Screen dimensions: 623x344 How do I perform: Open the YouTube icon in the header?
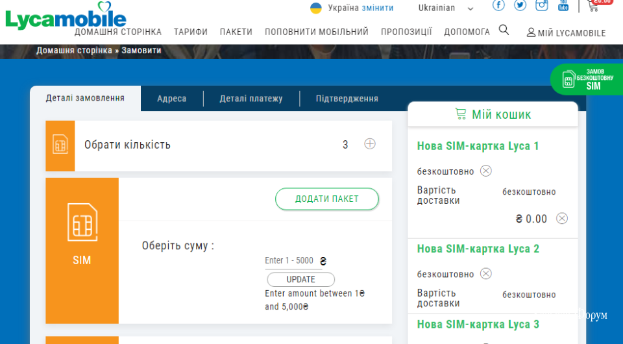563,5
